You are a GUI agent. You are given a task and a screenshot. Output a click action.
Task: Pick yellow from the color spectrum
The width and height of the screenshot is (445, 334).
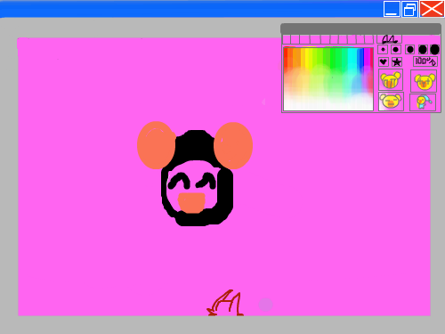pyautogui.click(x=309, y=56)
